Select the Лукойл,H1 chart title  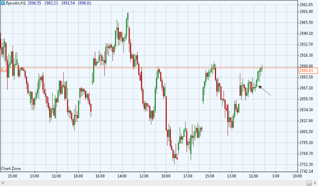tap(16, 3)
